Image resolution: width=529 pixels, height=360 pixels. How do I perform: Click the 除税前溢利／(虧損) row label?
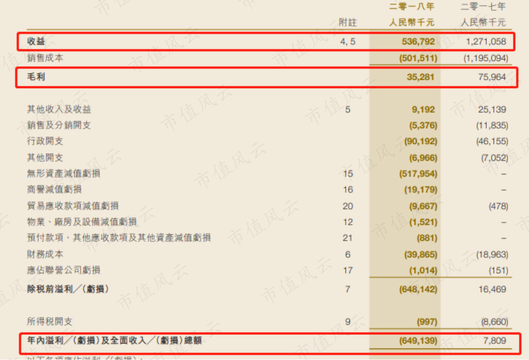click(x=68, y=289)
